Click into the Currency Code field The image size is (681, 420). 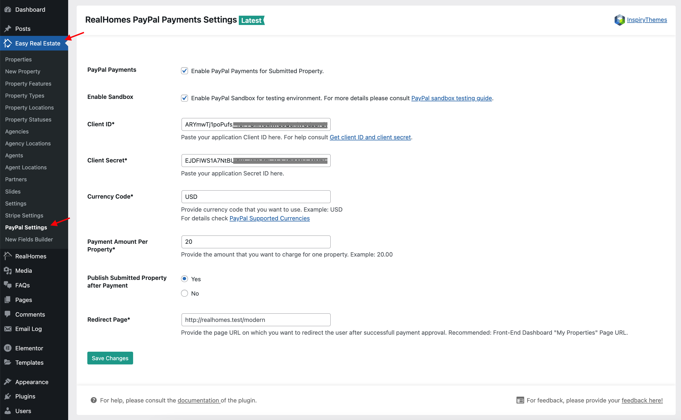click(256, 197)
